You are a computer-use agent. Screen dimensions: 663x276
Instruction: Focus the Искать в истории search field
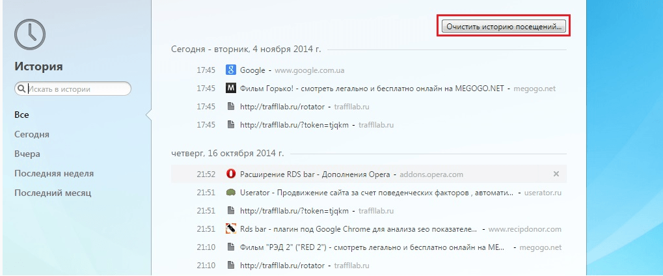(x=73, y=89)
